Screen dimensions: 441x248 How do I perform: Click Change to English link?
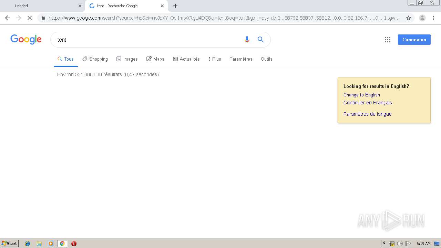[x=362, y=95]
